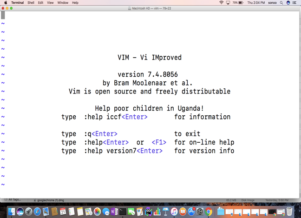Open Launchpad rocket icon in Dock
The image size is (301, 218).
click(29, 211)
